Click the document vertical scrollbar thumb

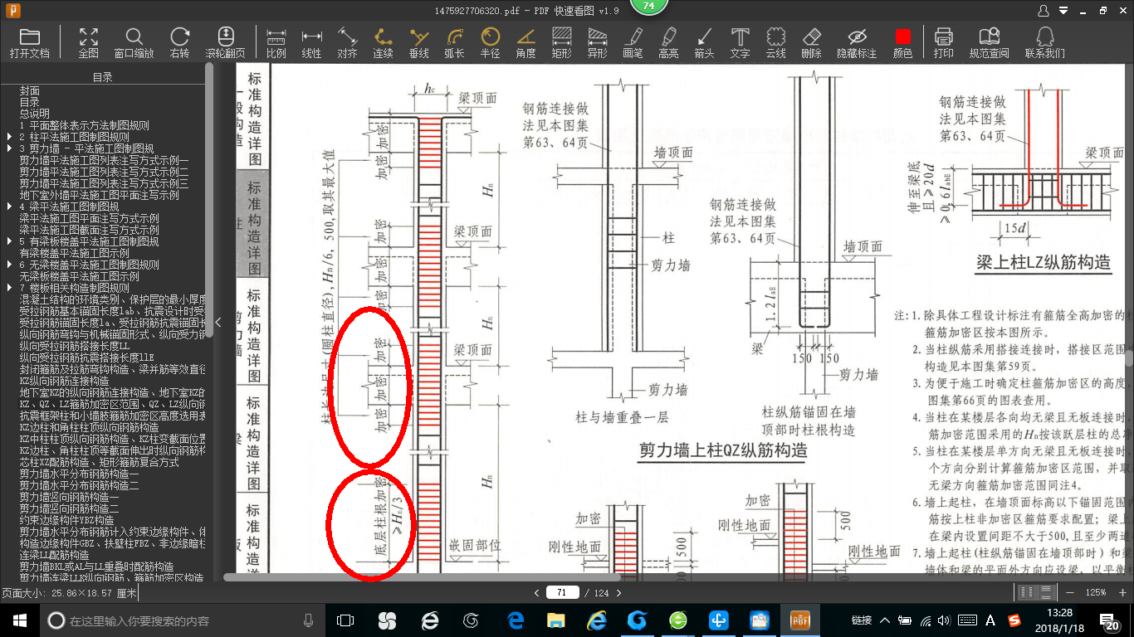pyautogui.click(x=1129, y=358)
